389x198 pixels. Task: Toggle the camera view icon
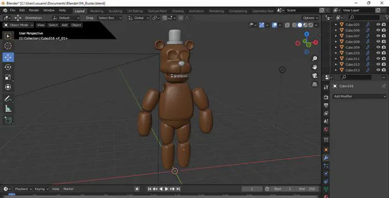click(315, 75)
